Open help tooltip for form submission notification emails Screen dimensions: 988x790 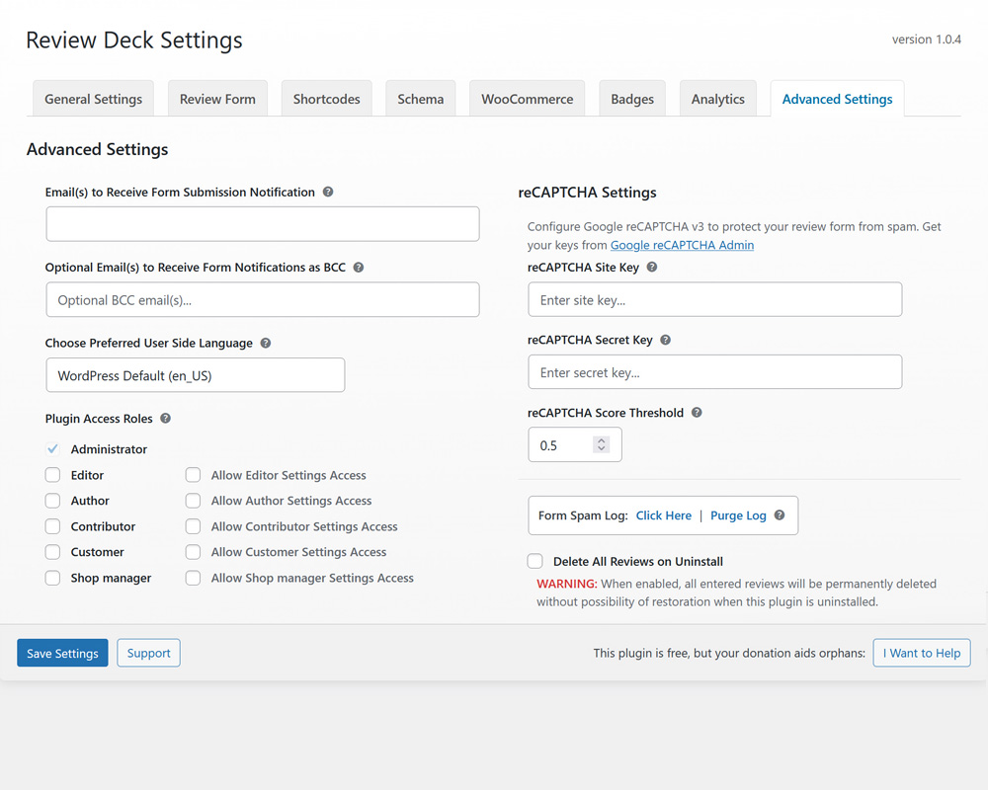[327, 192]
